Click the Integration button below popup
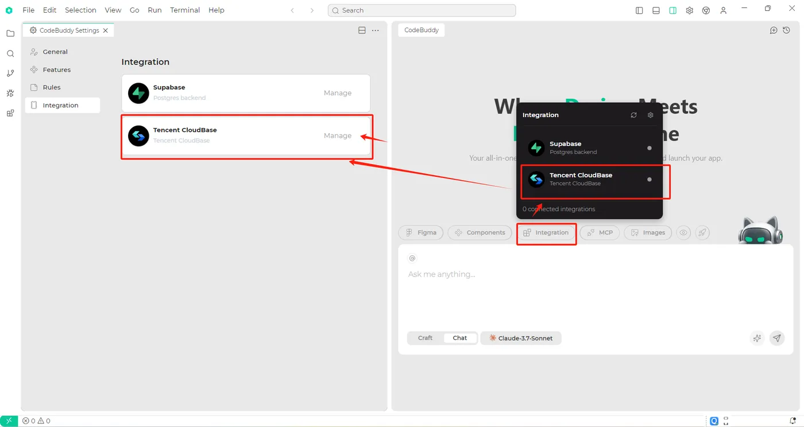Image resolution: width=804 pixels, height=427 pixels. tap(546, 232)
